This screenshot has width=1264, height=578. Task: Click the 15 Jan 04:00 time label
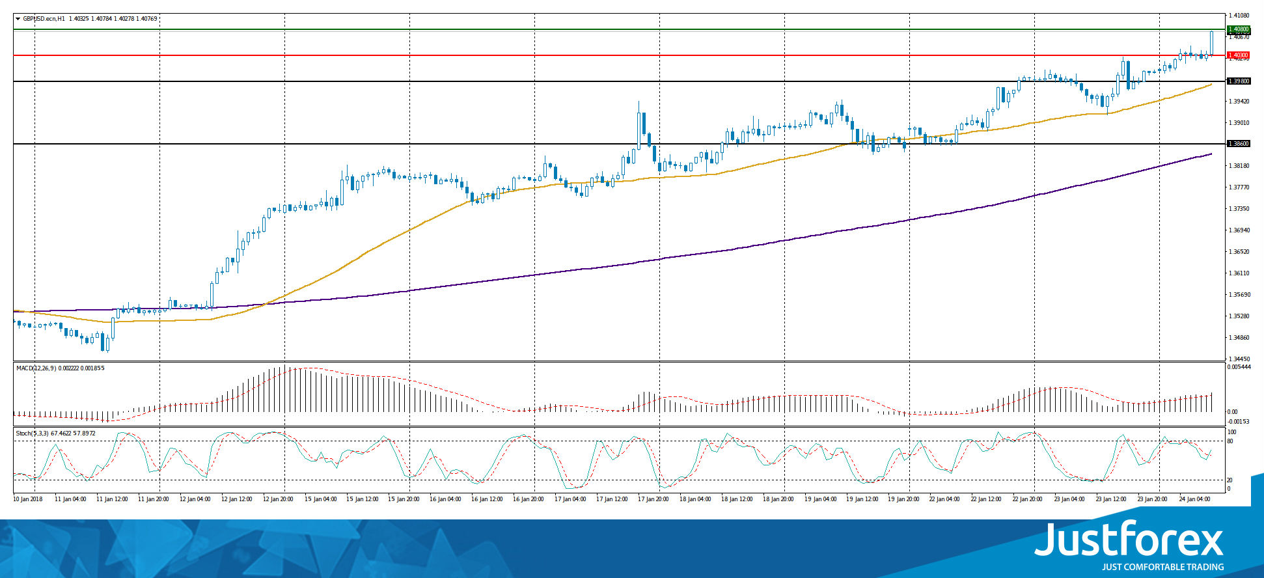tap(320, 499)
